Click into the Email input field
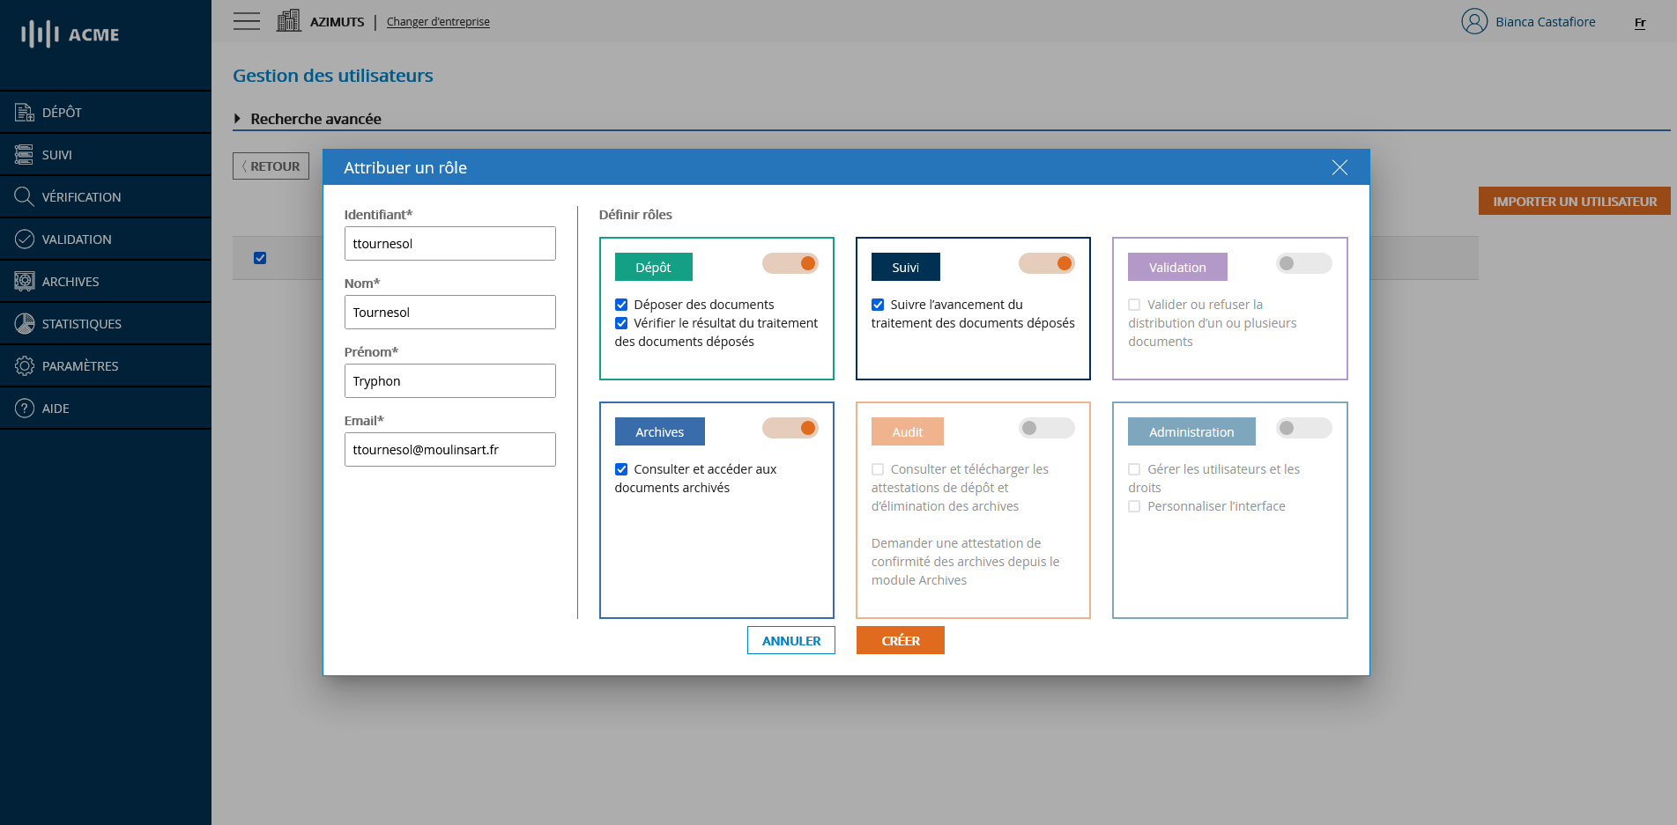The width and height of the screenshot is (1677, 825). pos(449,449)
